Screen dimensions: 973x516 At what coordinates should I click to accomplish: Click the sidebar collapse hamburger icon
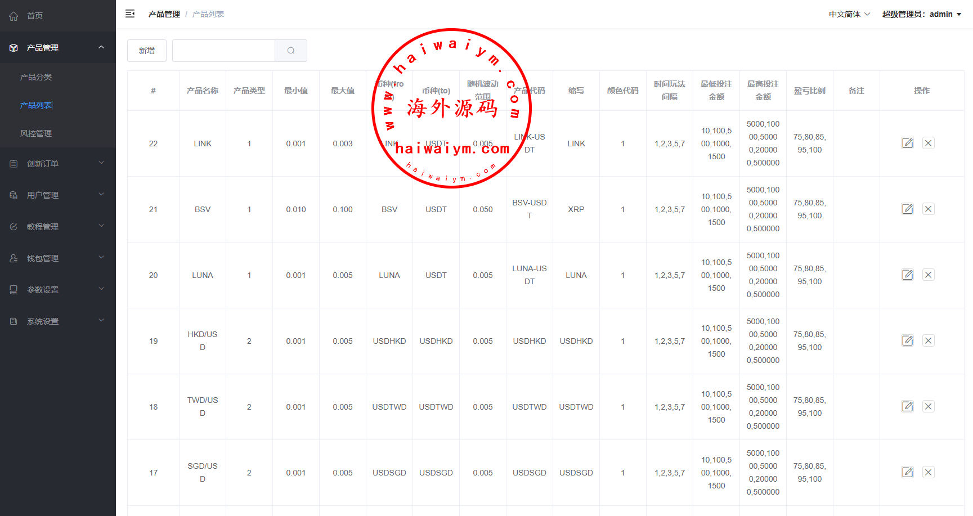pos(130,14)
